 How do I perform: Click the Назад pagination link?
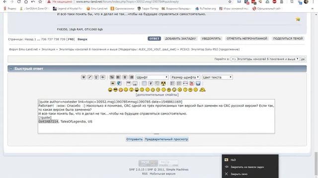pyautogui.click(x=29, y=39)
